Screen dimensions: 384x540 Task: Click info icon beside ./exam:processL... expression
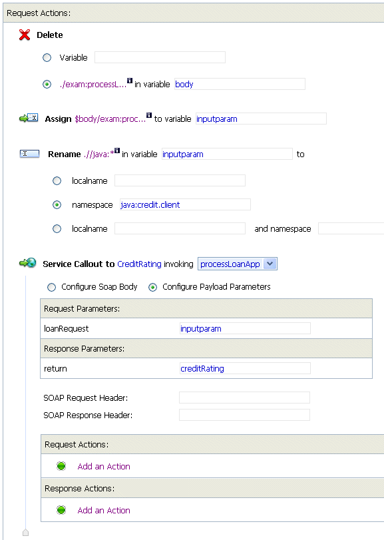[x=130, y=81]
